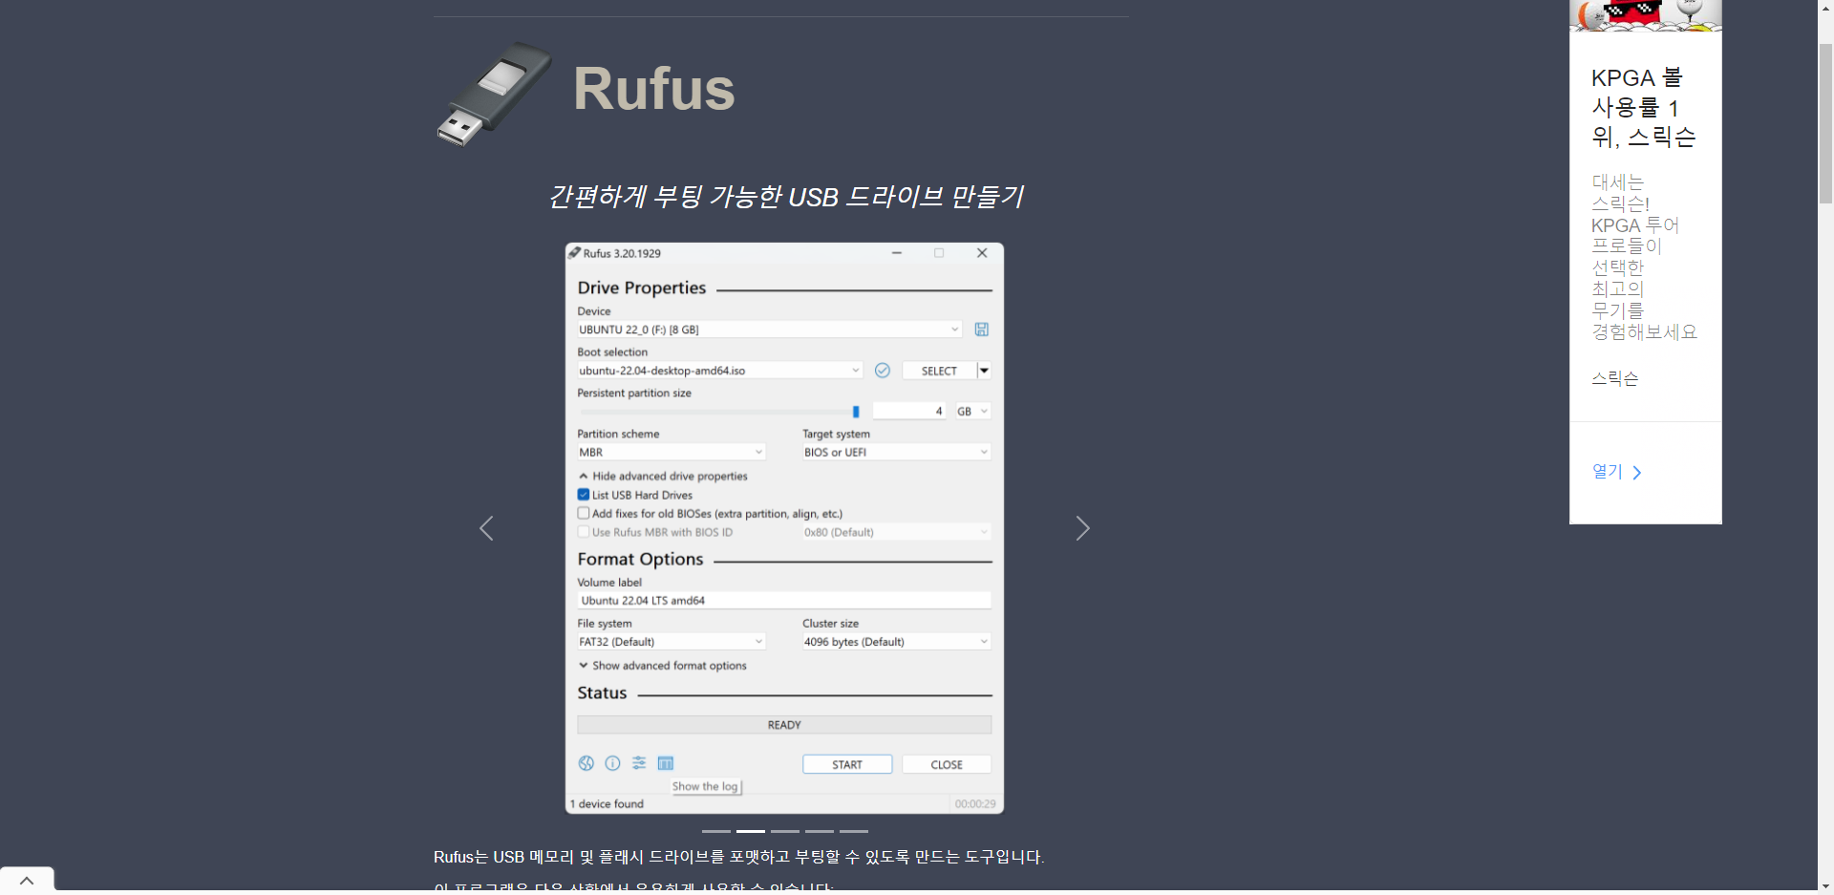Toggle List USB Hard Drives checkbox
The width and height of the screenshot is (1834, 895).
click(x=584, y=495)
